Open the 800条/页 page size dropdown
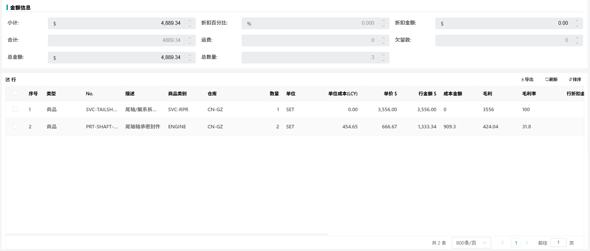590x251 pixels. [x=471, y=243]
